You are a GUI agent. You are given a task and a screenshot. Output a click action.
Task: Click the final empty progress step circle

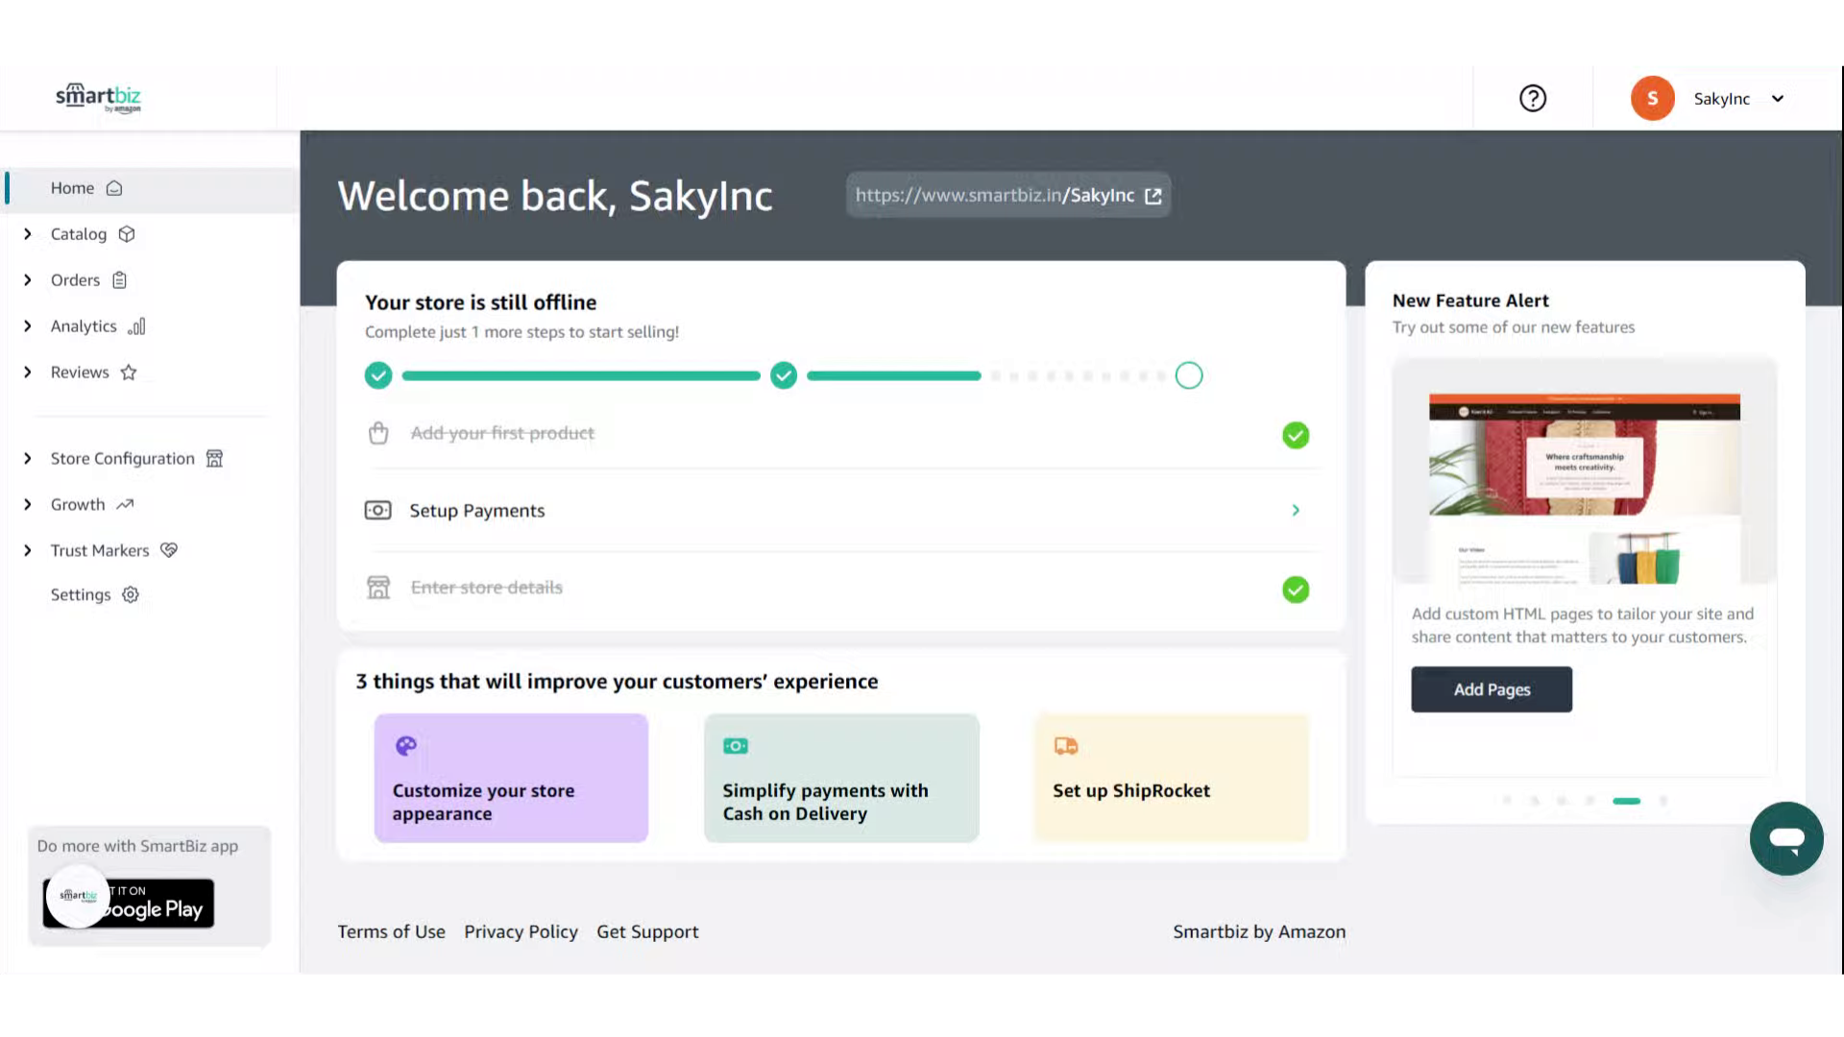[x=1189, y=375]
